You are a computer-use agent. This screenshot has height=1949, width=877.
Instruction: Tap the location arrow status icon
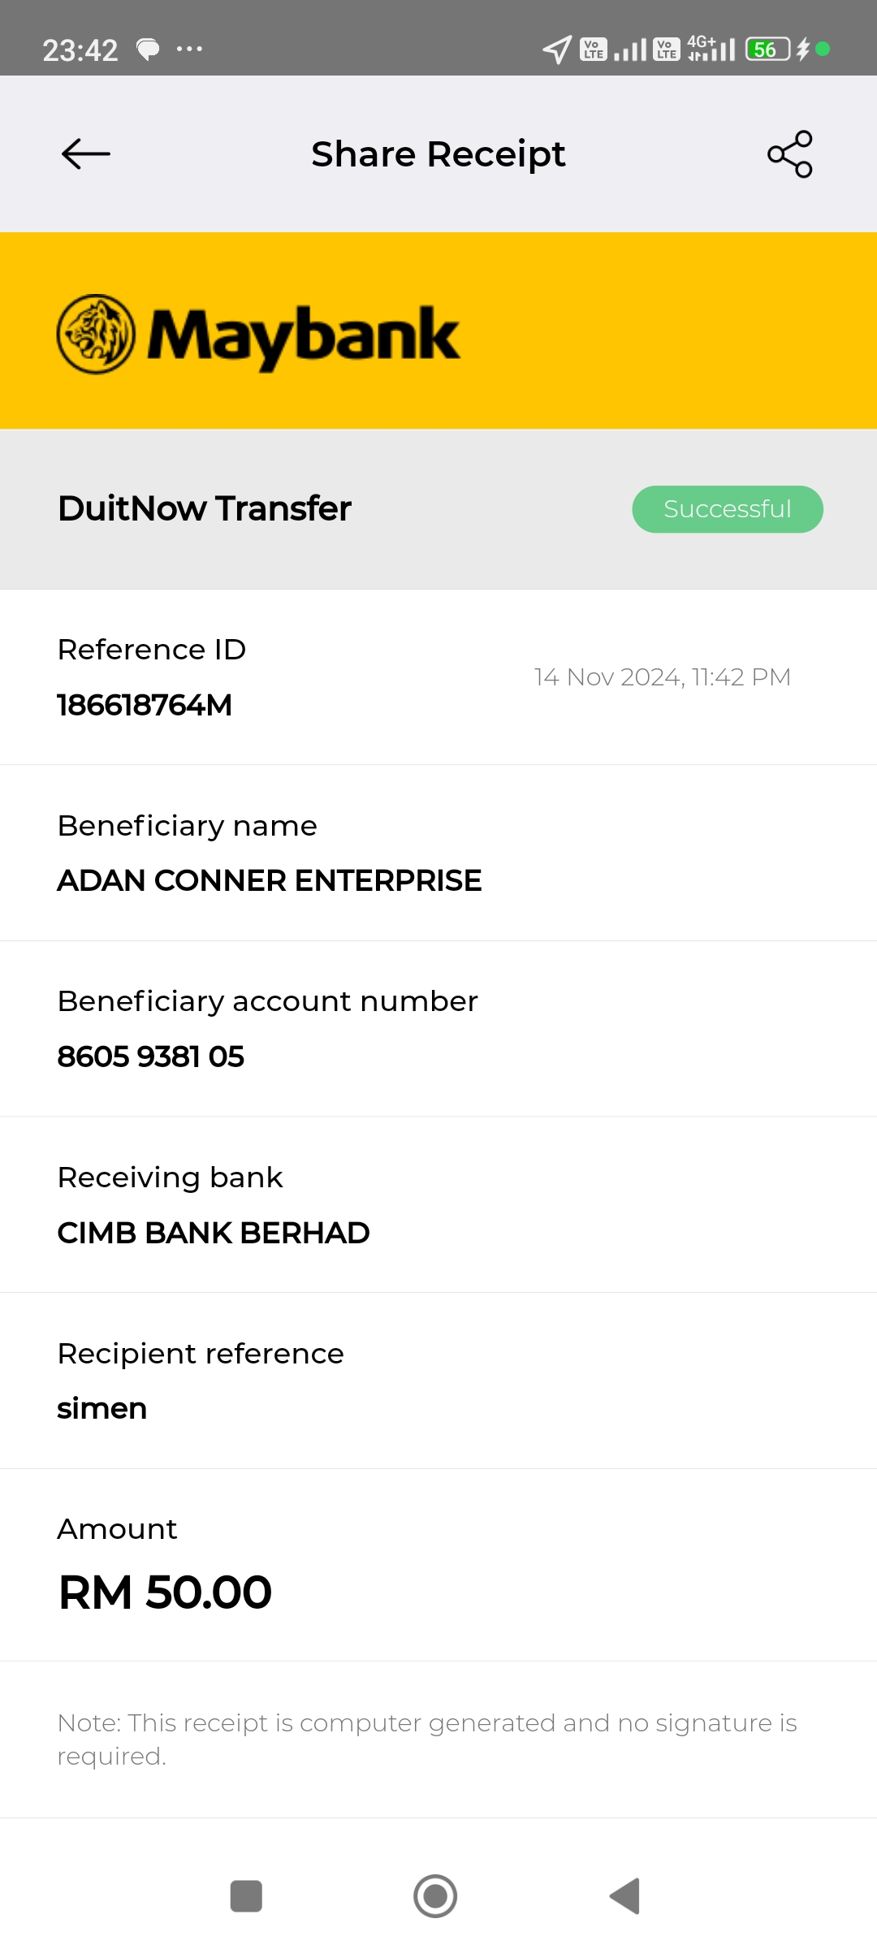click(x=557, y=50)
